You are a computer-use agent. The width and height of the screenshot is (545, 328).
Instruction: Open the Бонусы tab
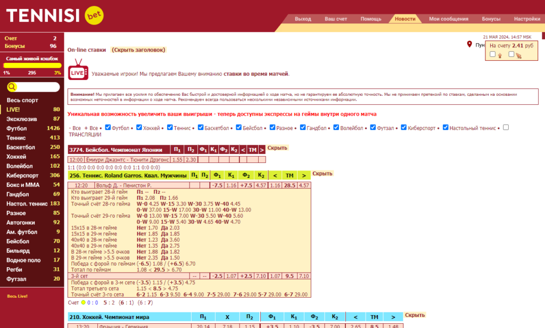[491, 19]
